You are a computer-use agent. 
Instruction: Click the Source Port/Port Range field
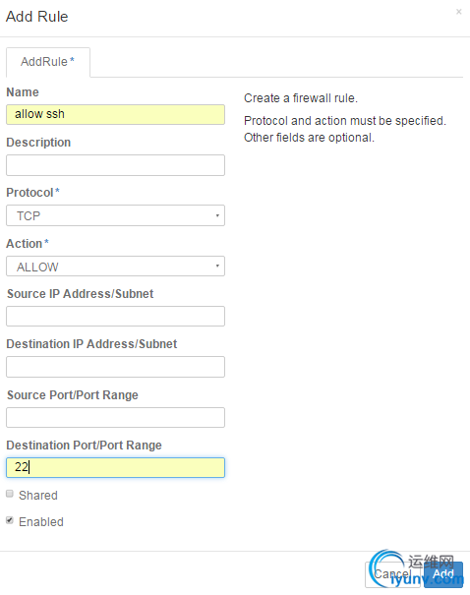coord(115,417)
